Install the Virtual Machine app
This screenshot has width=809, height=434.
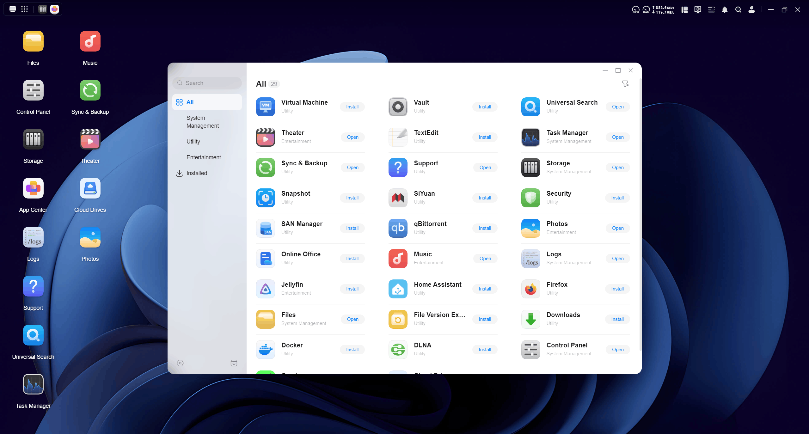(x=352, y=107)
